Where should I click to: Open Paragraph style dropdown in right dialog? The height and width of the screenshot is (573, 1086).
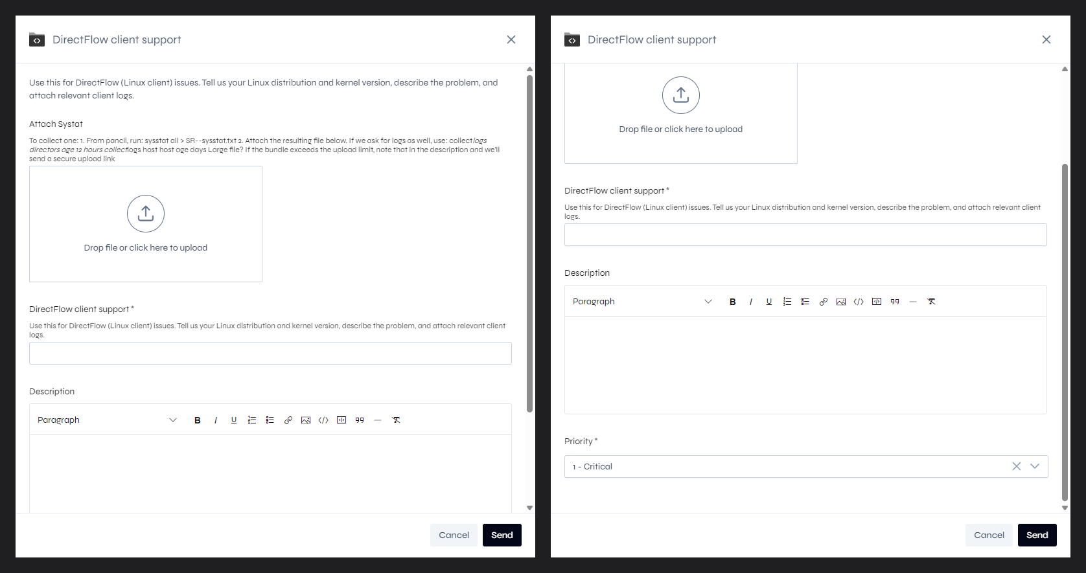pyautogui.click(x=642, y=302)
